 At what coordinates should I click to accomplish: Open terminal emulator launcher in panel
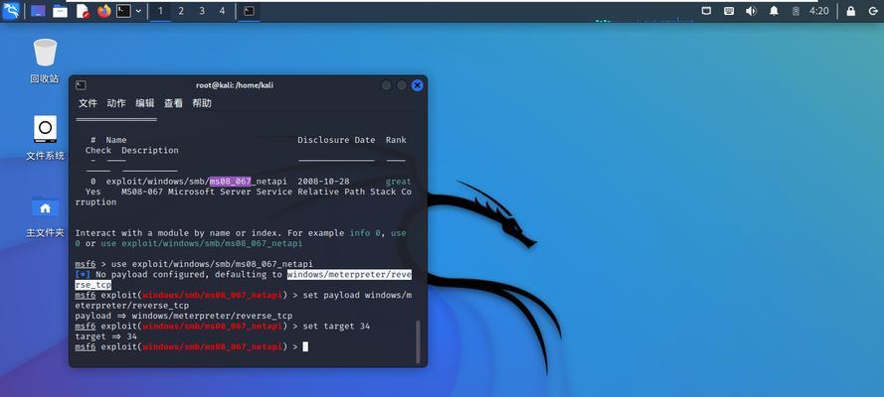pyautogui.click(x=123, y=11)
